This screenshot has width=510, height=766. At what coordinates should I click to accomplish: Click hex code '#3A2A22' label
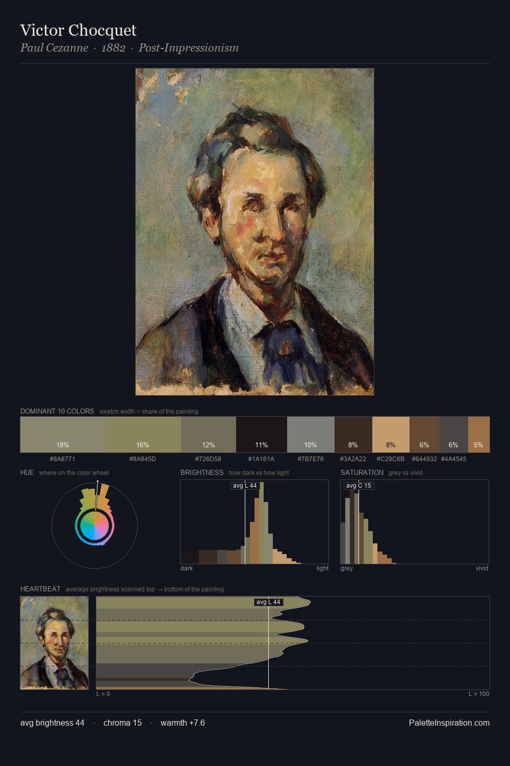(x=353, y=459)
